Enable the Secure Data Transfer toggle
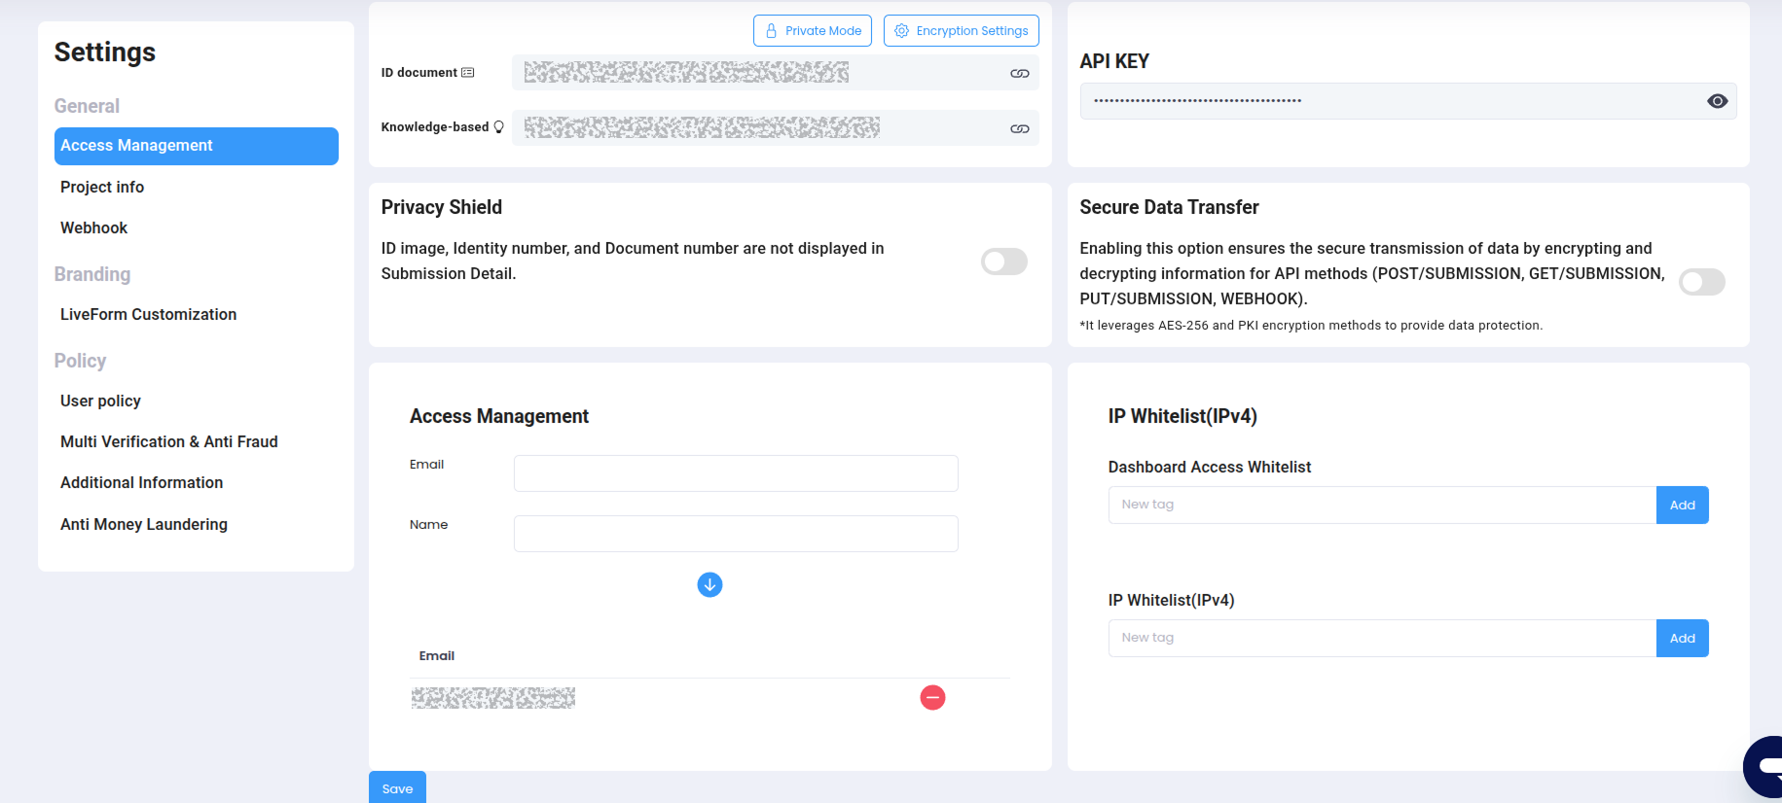 pyautogui.click(x=1701, y=282)
